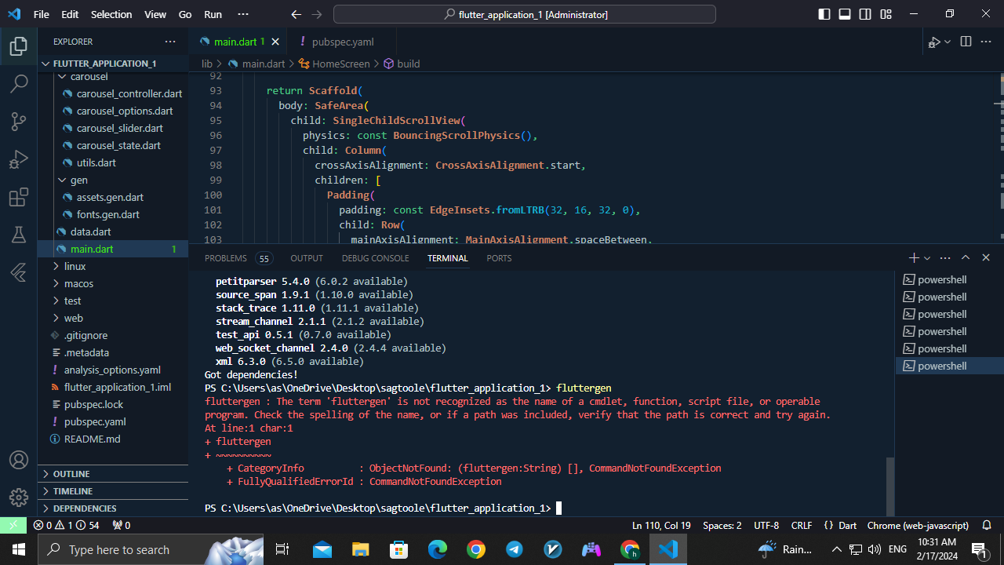Split the editor right
Screen dimensions: 1004x565
[x=966, y=42]
